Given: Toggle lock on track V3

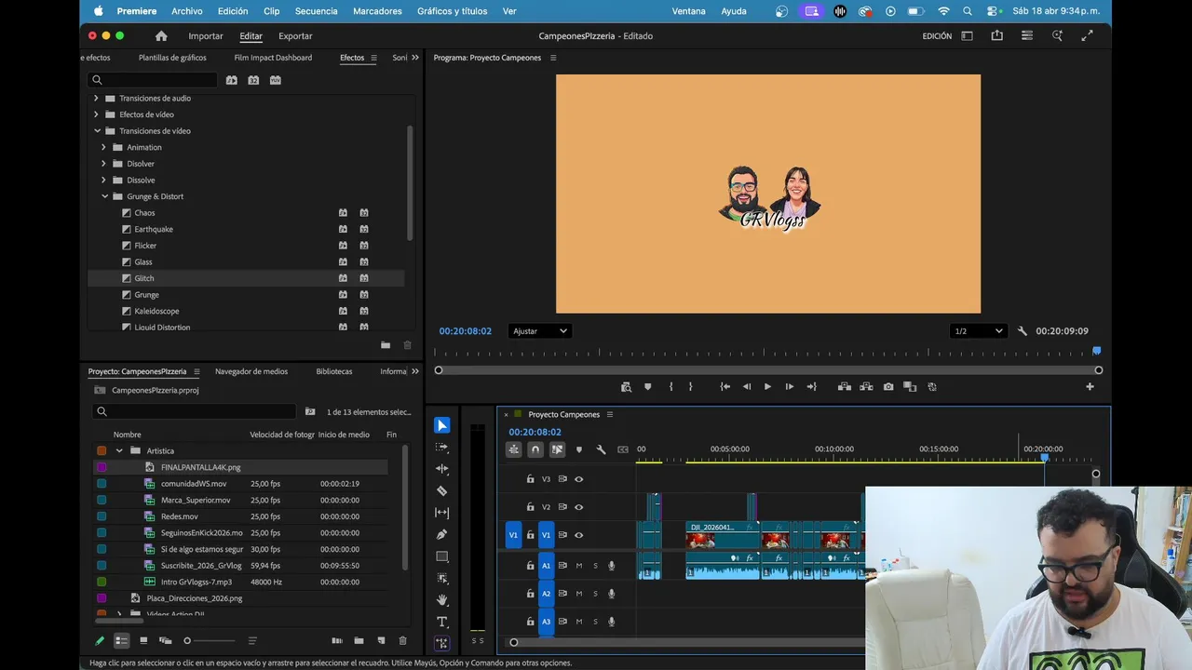Looking at the screenshot, I should [530, 479].
